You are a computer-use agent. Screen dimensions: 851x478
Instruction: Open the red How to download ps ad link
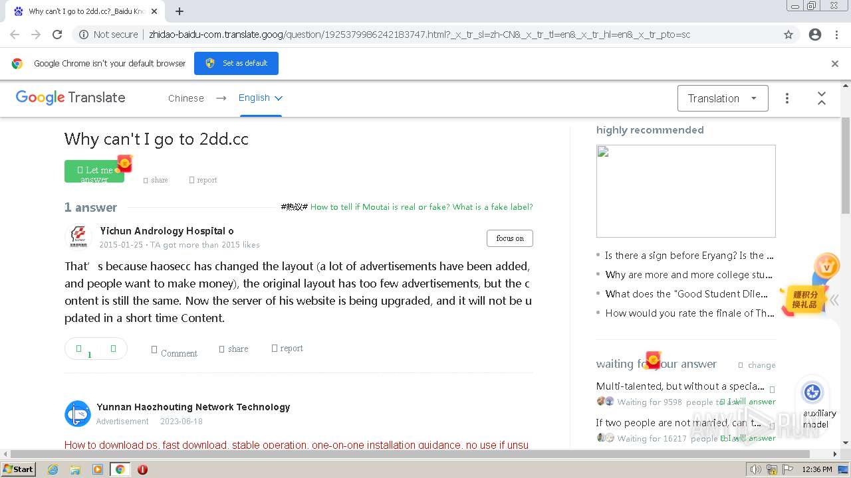click(x=297, y=445)
